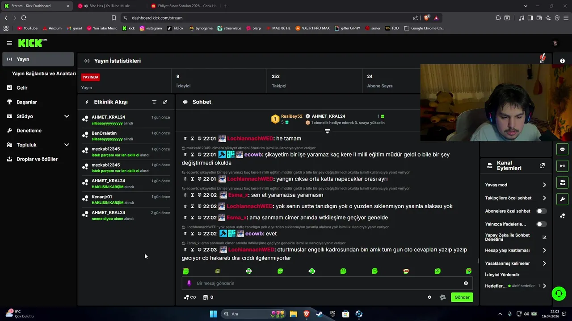Open Brave extensions puzzle icon
The image size is (572, 321).
(x=498, y=18)
